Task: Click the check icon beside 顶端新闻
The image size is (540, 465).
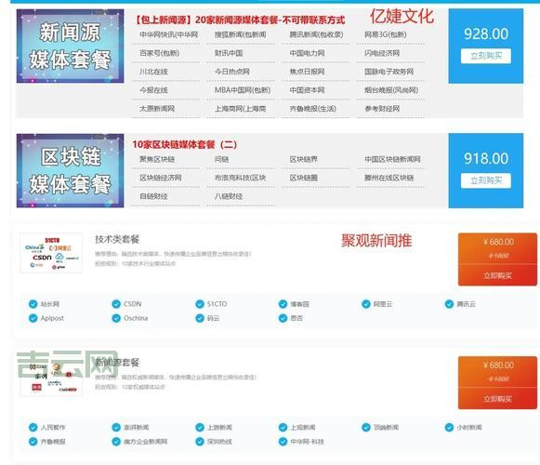Action: tap(366, 428)
